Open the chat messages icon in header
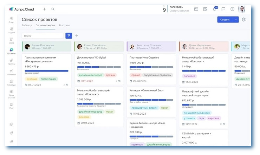Viewport: 260px width, 155px height. point(223,9)
